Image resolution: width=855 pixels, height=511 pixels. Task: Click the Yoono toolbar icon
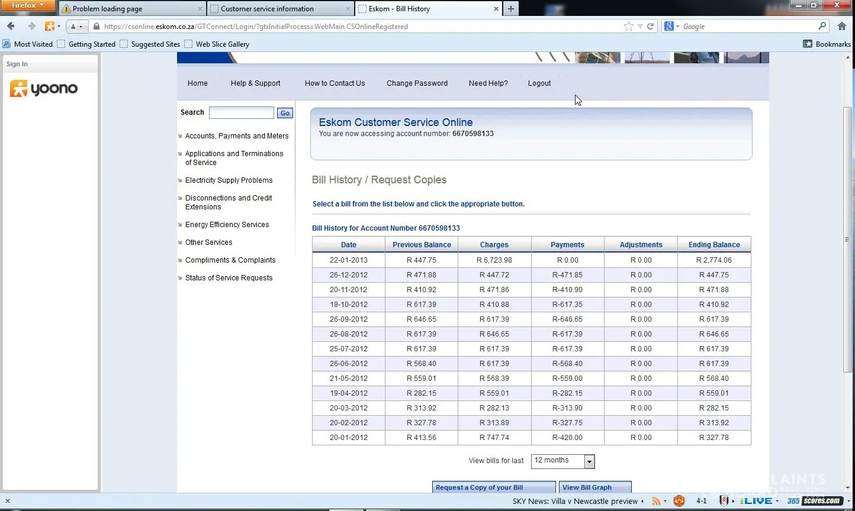point(50,26)
